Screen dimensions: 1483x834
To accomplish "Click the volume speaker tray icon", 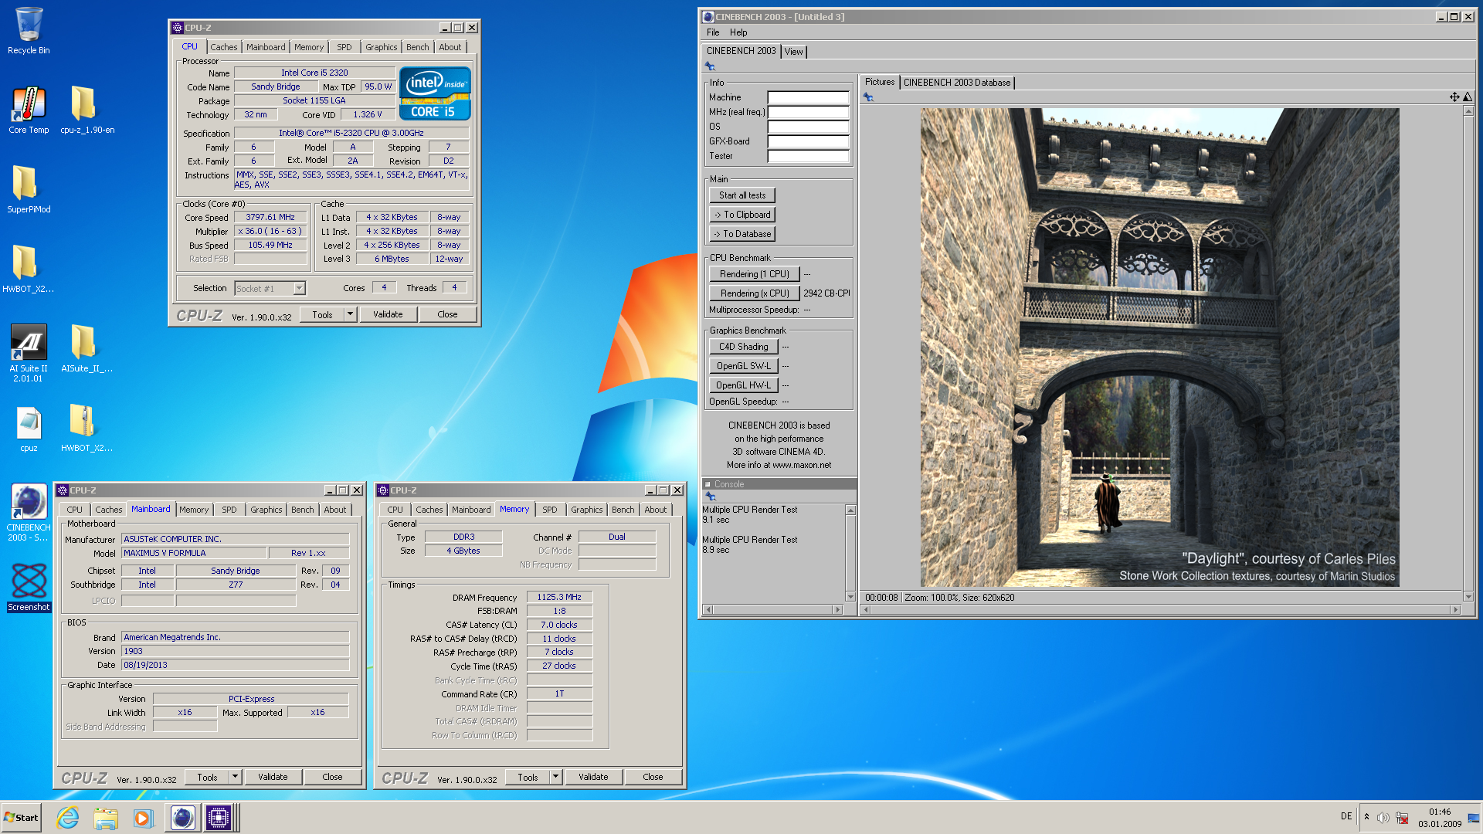I will (x=1383, y=818).
